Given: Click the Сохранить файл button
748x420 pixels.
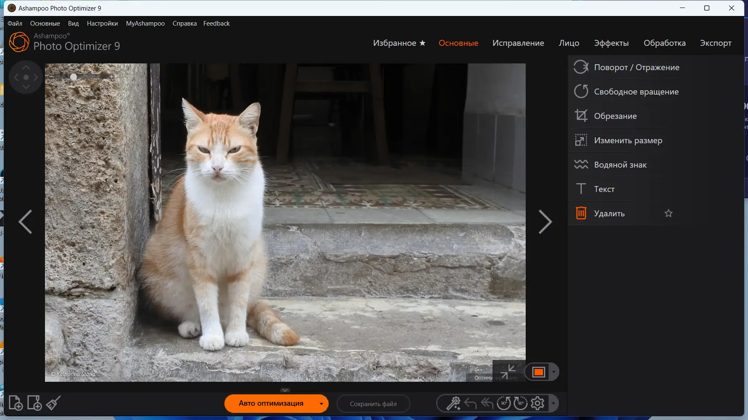Looking at the screenshot, I should [373, 404].
